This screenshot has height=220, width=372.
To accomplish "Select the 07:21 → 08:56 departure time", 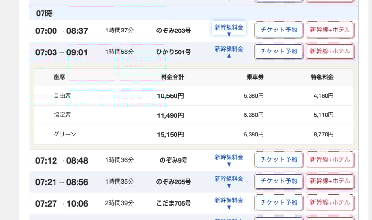I will [x=62, y=182].
